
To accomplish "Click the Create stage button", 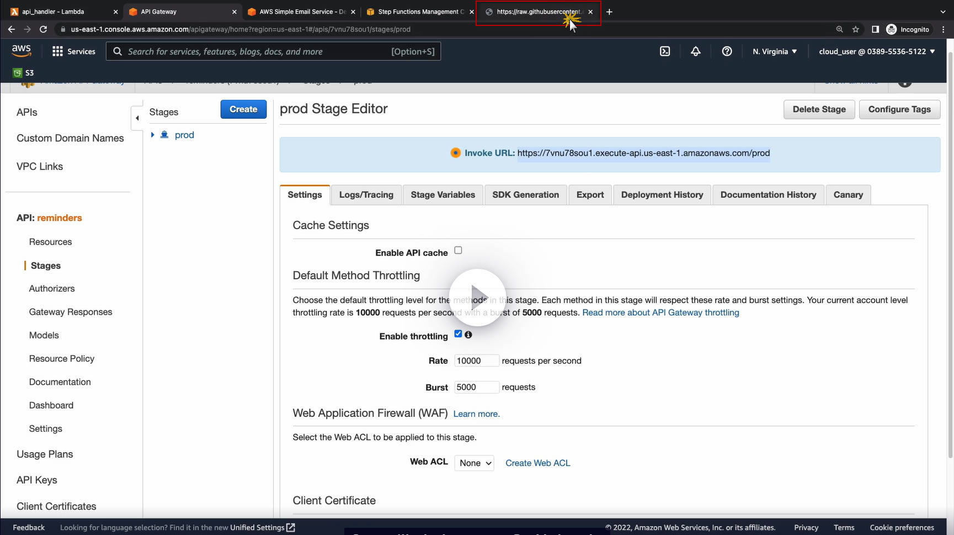I will [x=243, y=109].
